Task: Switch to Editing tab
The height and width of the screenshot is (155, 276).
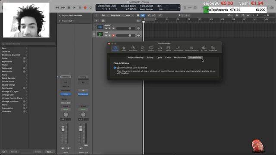Action: coord(150,57)
